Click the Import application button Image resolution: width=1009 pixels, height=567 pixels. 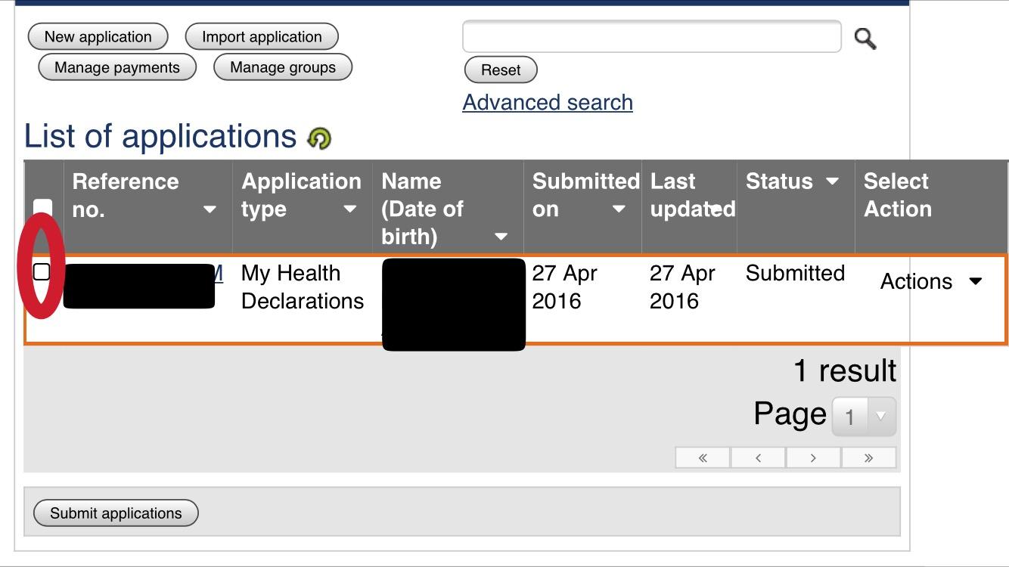[262, 37]
